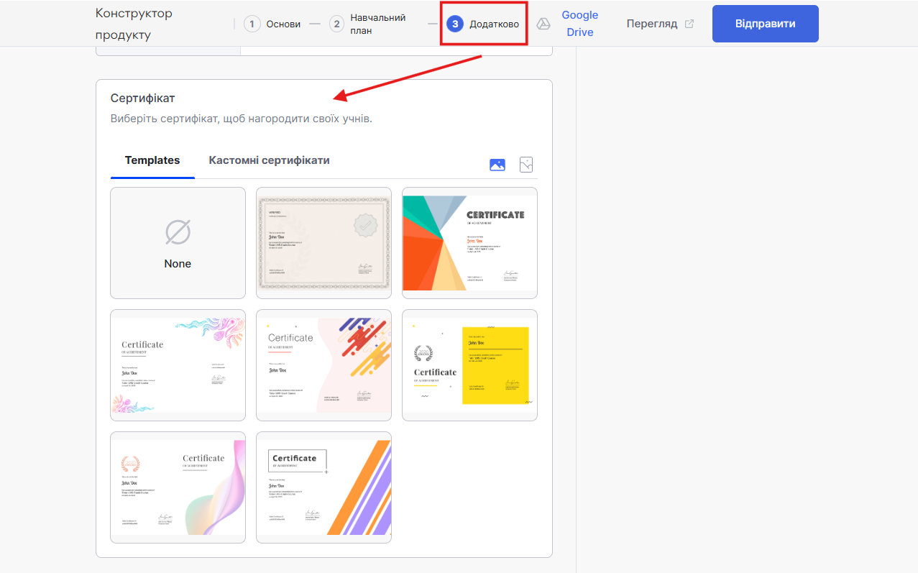Pick the yellow block certificate template
This screenshot has height=573, width=918.
469,365
